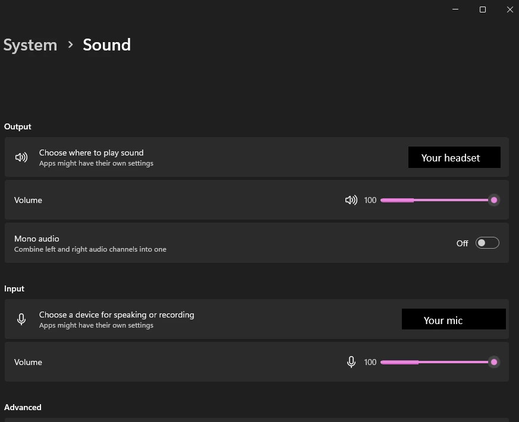Click the Mono audio label
Image resolution: width=519 pixels, height=422 pixels.
tap(37, 239)
